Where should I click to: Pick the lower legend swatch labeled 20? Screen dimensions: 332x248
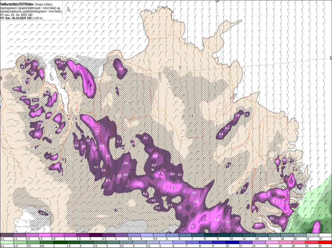[298, 243]
